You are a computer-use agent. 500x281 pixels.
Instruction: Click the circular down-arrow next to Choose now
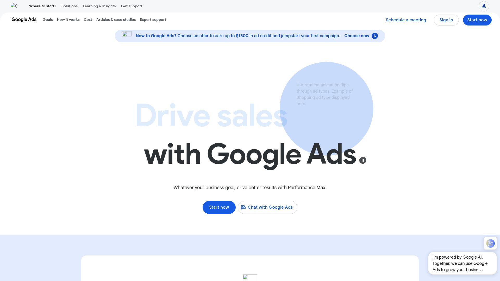374,36
